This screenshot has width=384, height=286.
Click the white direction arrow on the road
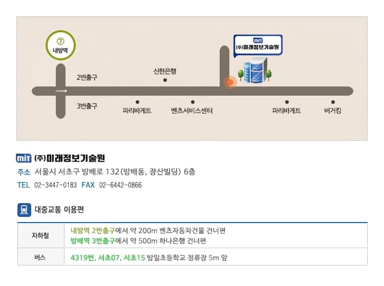click(61, 91)
